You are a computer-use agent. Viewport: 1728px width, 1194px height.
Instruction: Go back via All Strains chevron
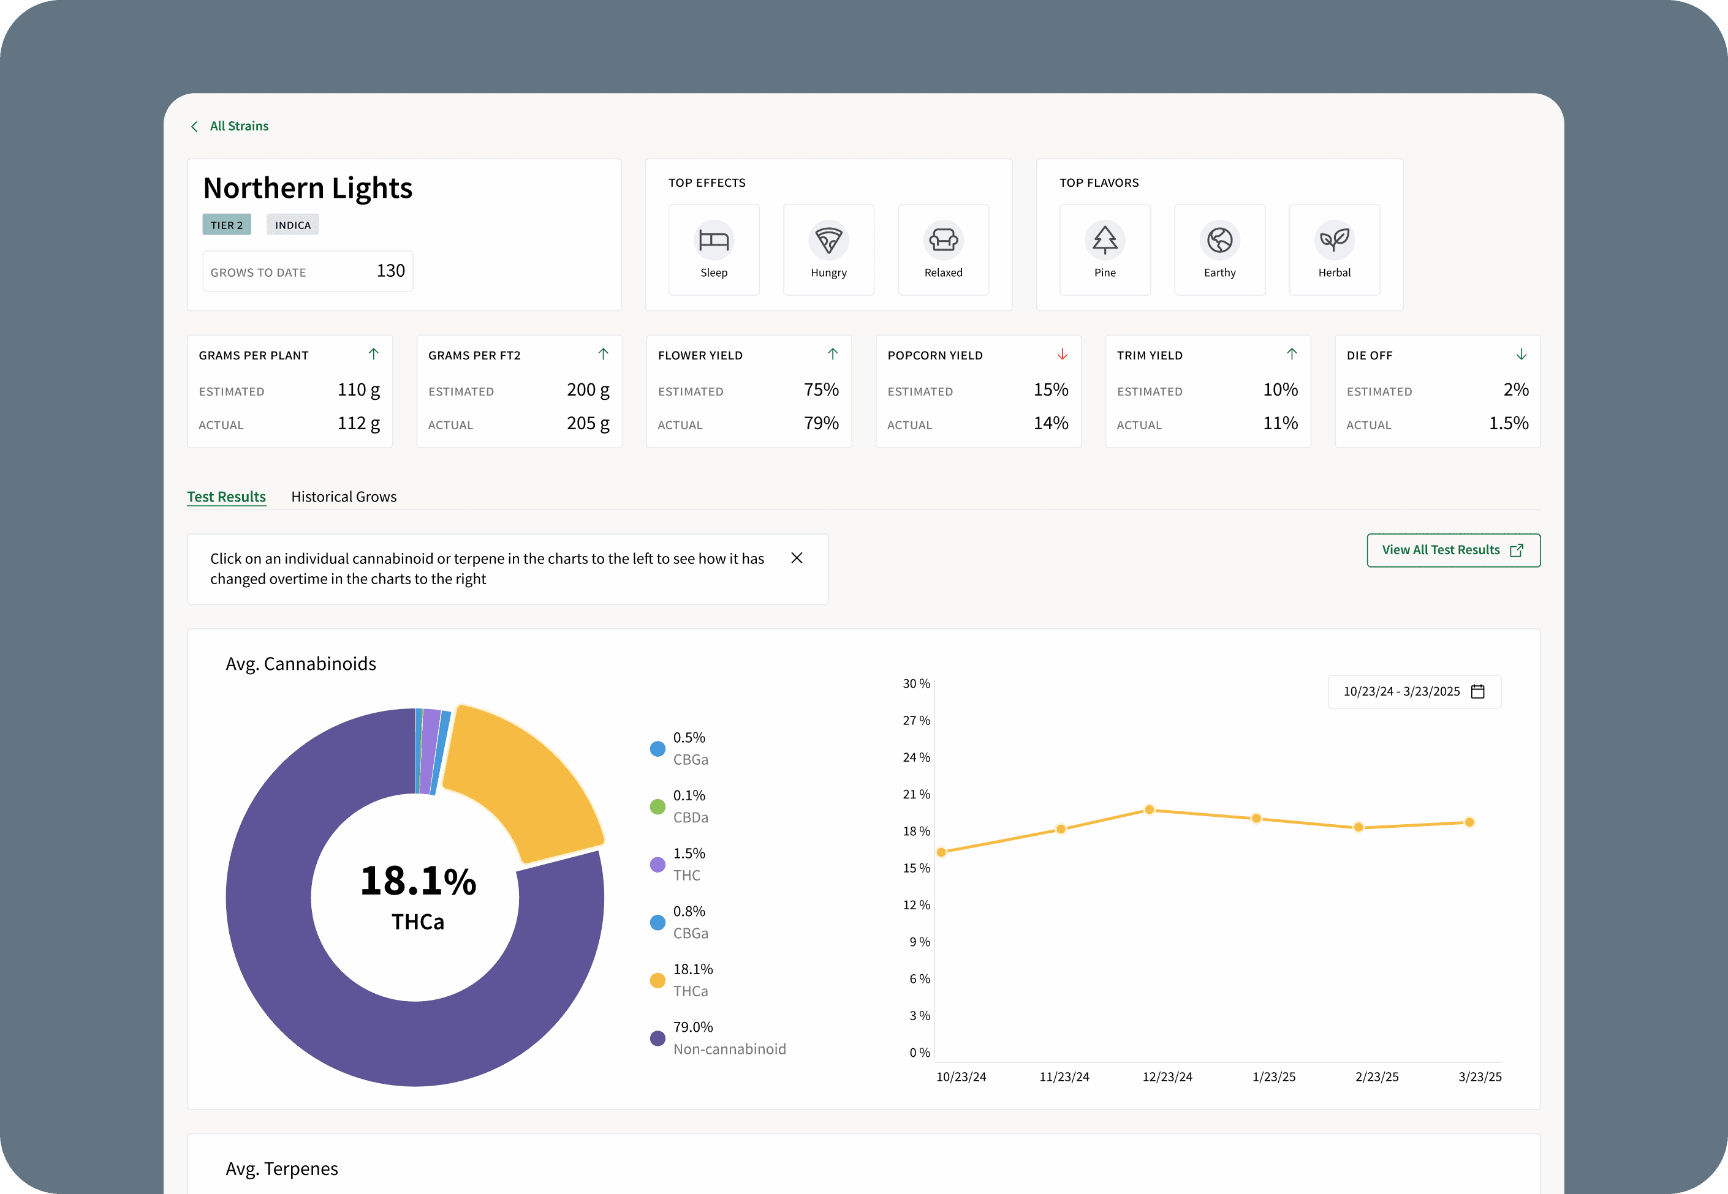coord(195,126)
